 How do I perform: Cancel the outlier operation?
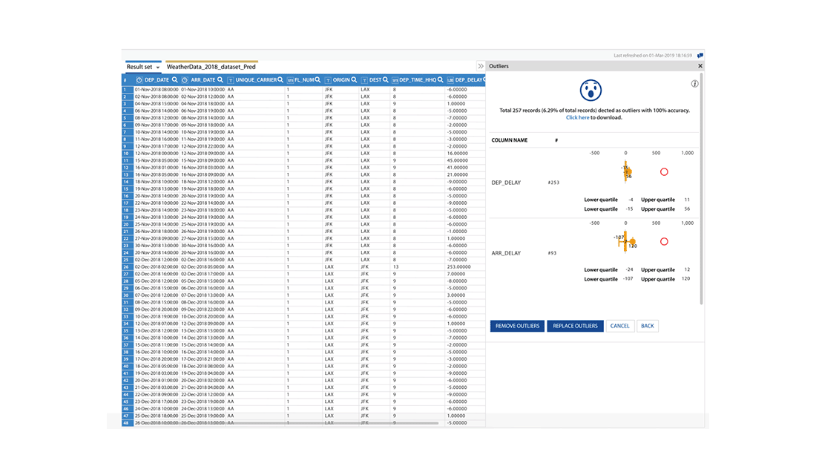620,326
